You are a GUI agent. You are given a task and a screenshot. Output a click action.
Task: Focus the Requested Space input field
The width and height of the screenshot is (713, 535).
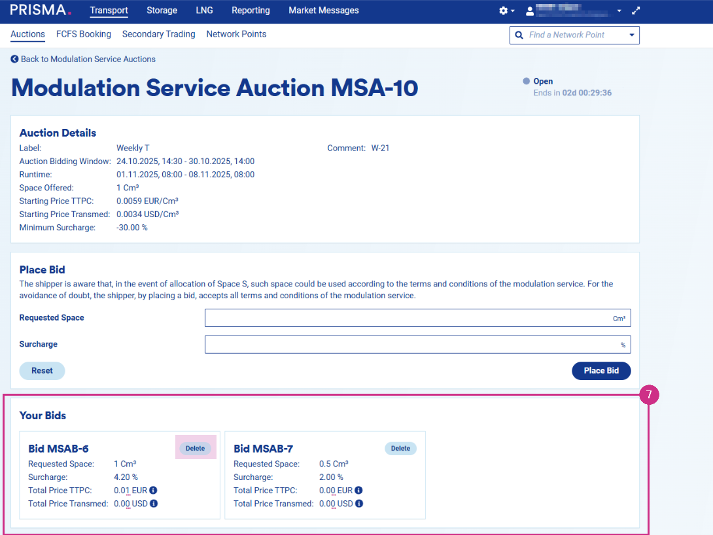[x=417, y=318]
